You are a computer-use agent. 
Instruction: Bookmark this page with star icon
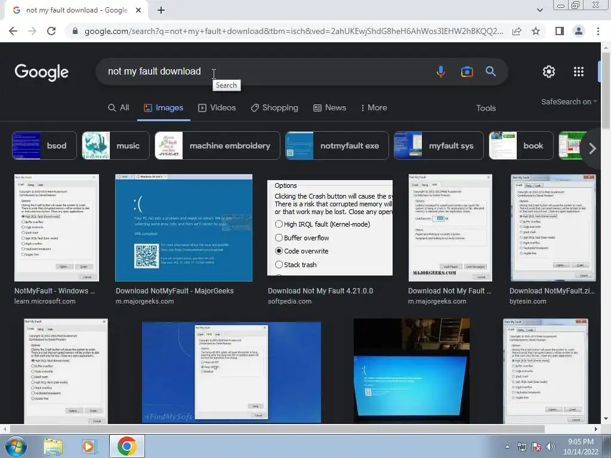point(536,31)
